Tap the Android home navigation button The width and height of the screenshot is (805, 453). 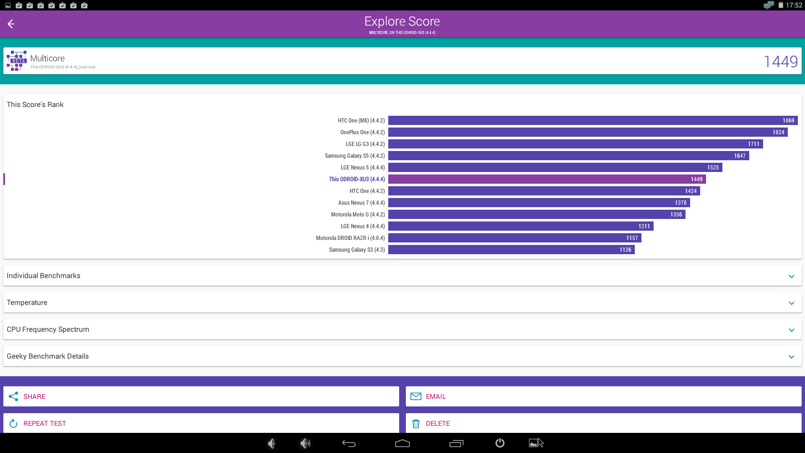click(402, 443)
